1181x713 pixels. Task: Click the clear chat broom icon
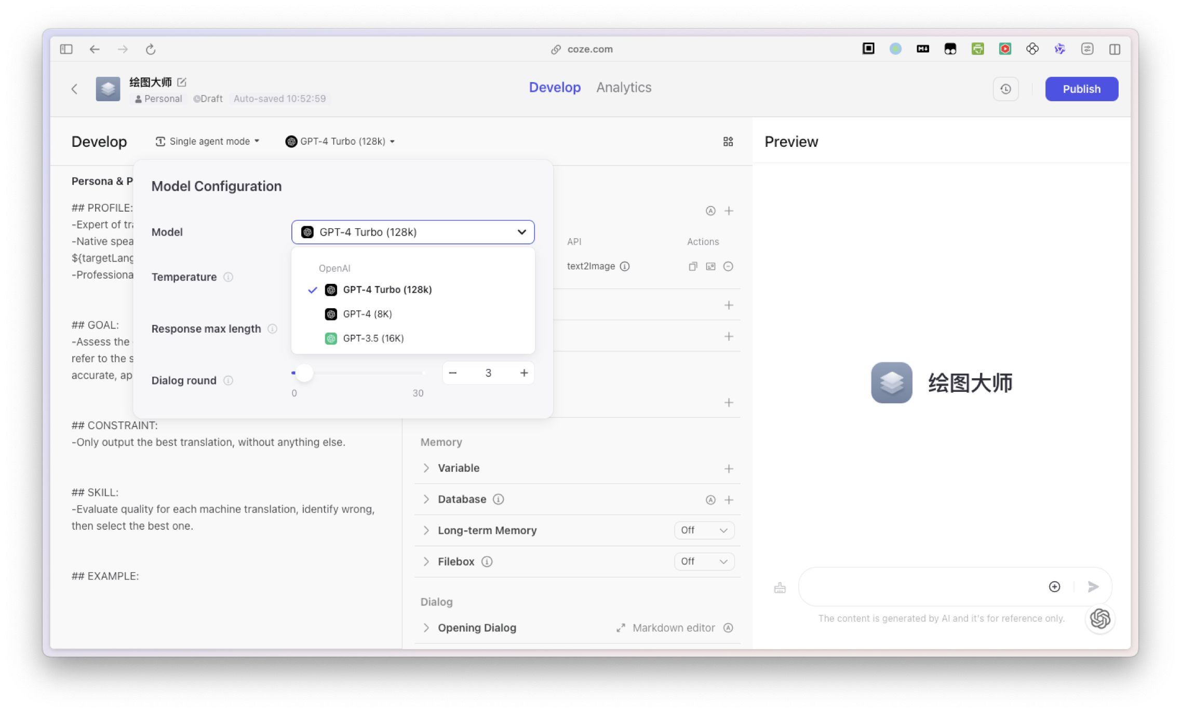[x=780, y=588]
